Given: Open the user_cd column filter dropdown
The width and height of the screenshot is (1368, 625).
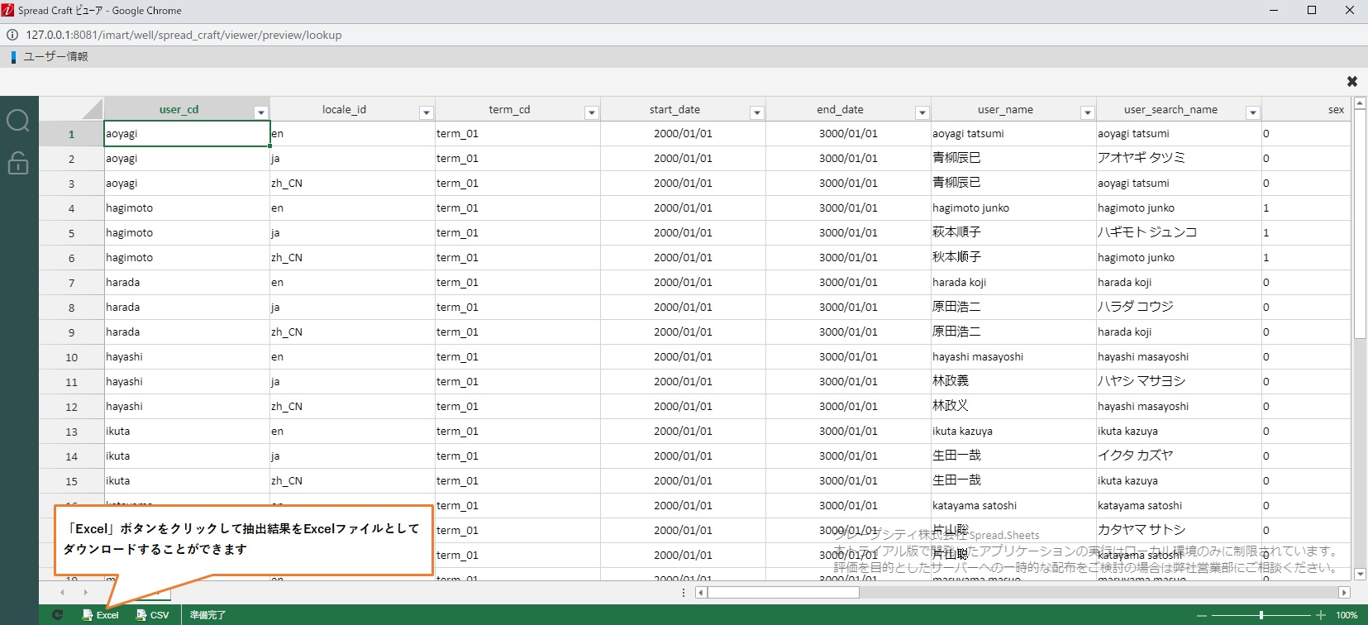Looking at the screenshot, I should (x=261, y=112).
